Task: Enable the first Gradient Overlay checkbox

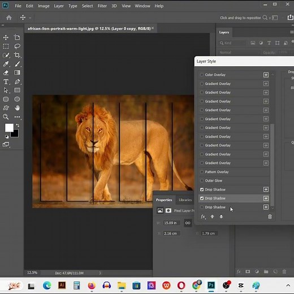Action: pos(202,84)
